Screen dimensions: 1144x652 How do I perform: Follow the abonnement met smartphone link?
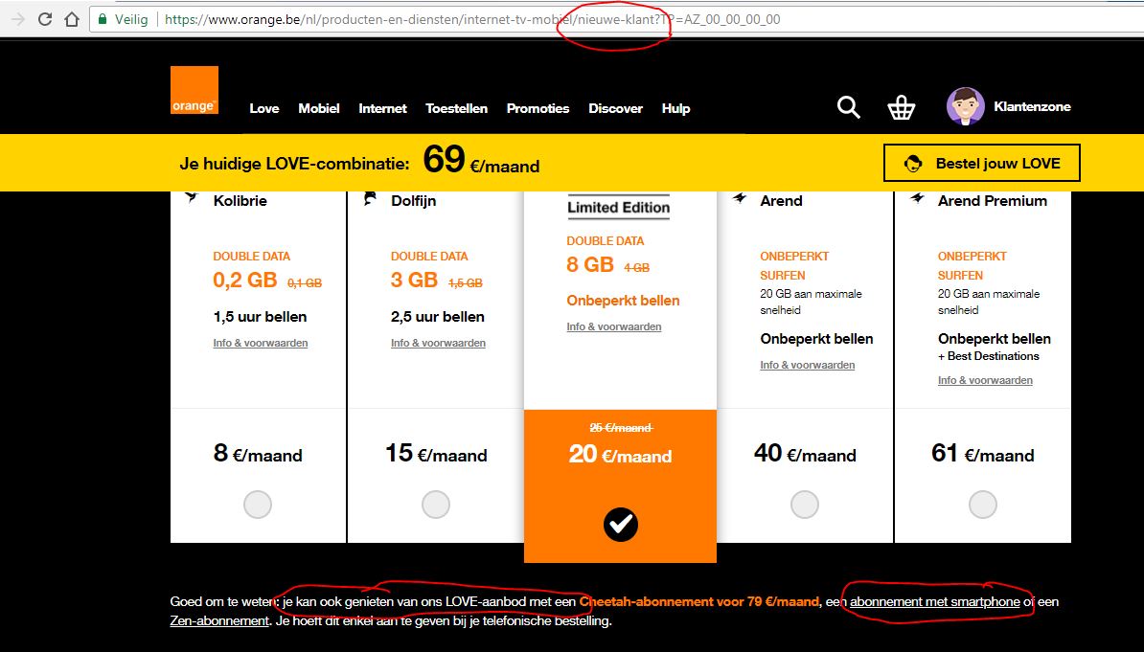[x=934, y=601]
